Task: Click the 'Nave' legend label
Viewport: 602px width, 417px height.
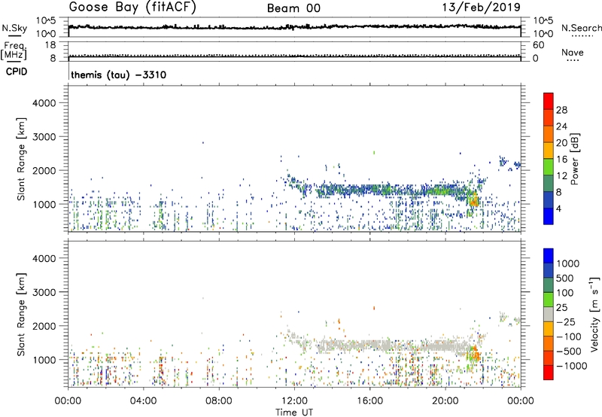Action: click(573, 52)
